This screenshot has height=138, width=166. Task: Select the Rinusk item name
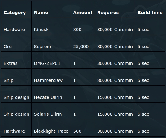pos(41,30)
